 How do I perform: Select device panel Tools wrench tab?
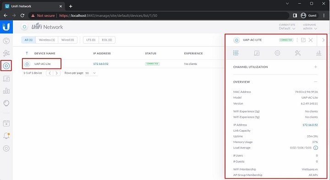click(x=298, y=53)
